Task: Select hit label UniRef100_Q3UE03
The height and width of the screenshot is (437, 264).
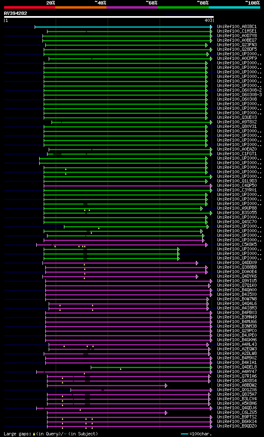Action: [x=237, y=118]
